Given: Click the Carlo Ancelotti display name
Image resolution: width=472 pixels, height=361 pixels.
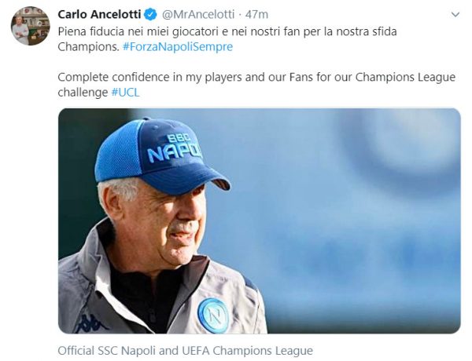Looking at the screenshot, I should [99, 14].
